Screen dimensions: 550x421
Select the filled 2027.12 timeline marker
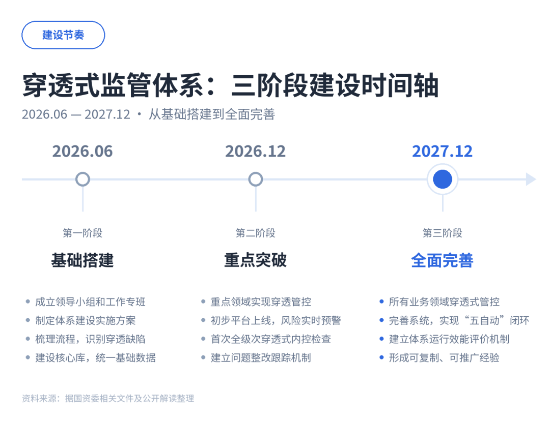tap(443, 179)
